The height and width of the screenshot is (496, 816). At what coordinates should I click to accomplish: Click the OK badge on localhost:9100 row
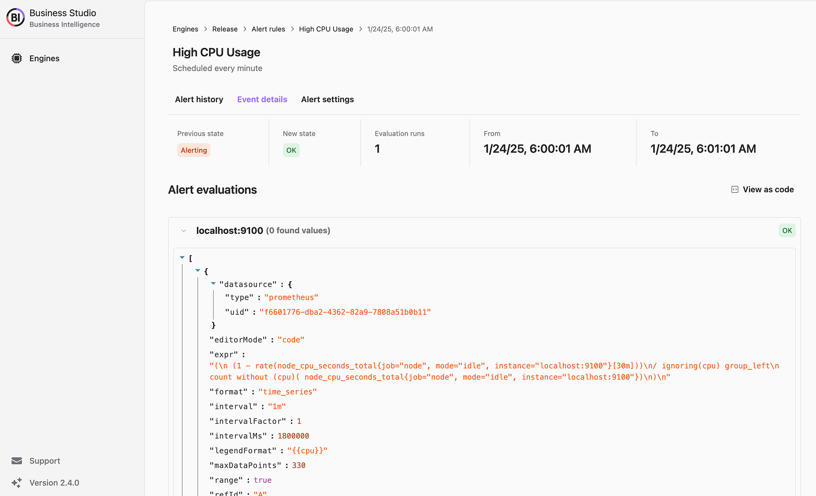(787, 230)
